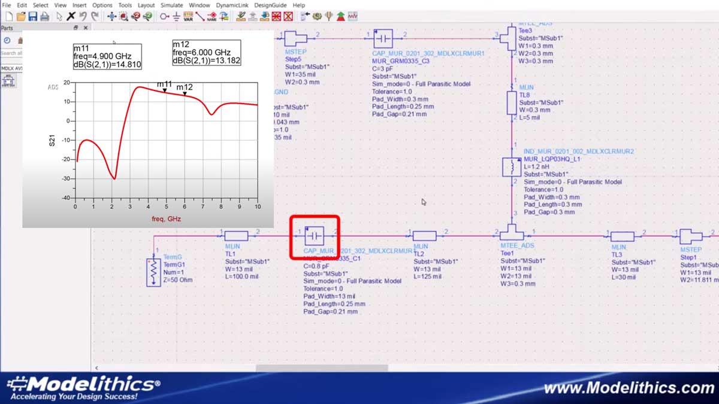Activate the Wire/Pin Label tool

tap(212, 16)
